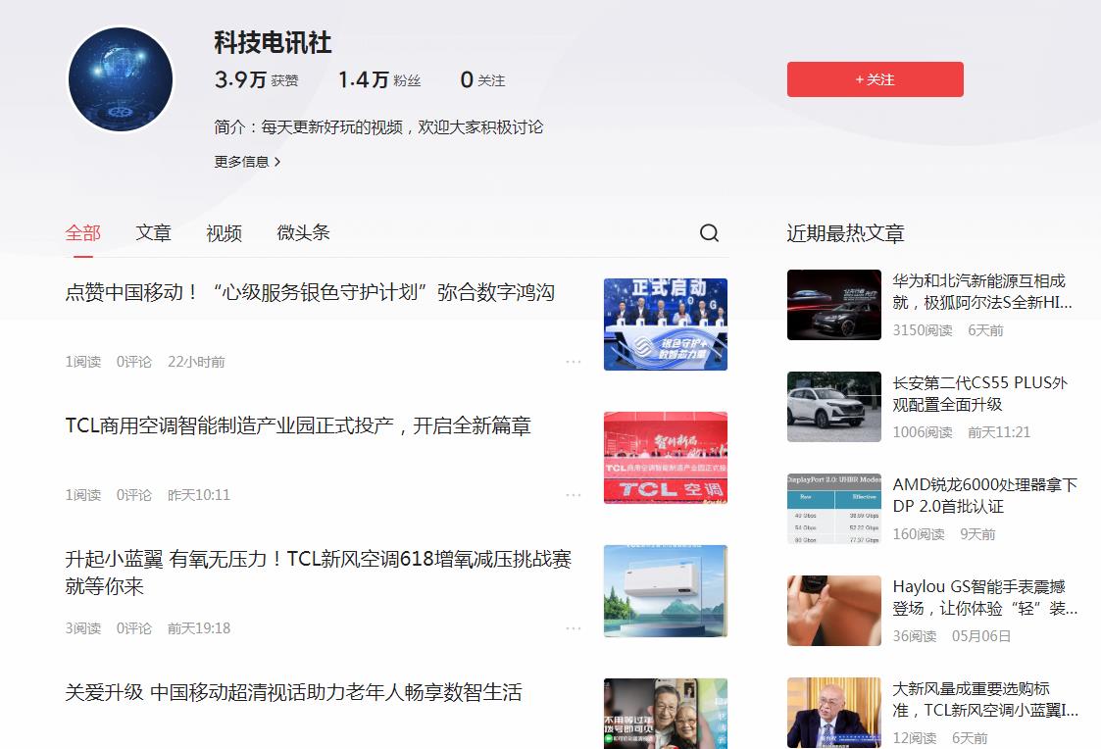The height and width of the screenshot is (749, 1101).
Task: Click thumbnail of man in suit speaking
Action: (834, 713)
